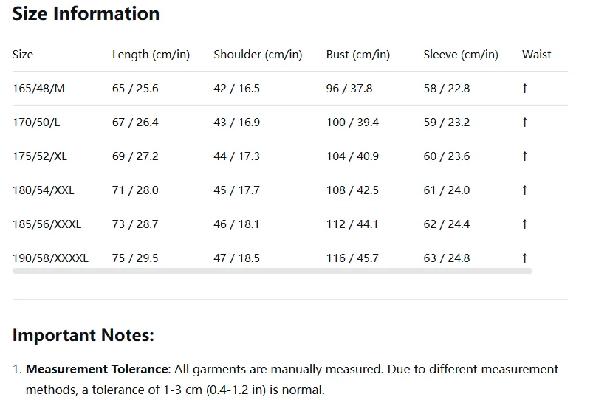Screen dimensions: 593x400
Task: Click the Bust (cm/in) column header
Action: pyautogui.click(x=357, y=55)
